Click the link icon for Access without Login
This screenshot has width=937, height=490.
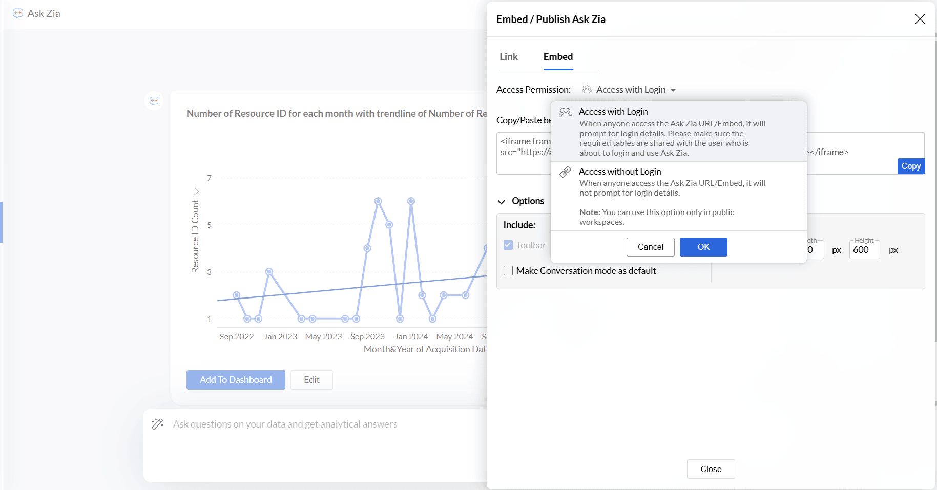click(x=565, y=172)
